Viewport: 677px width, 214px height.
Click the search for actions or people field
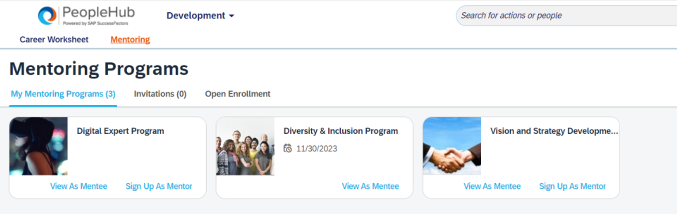click(564, 15)
